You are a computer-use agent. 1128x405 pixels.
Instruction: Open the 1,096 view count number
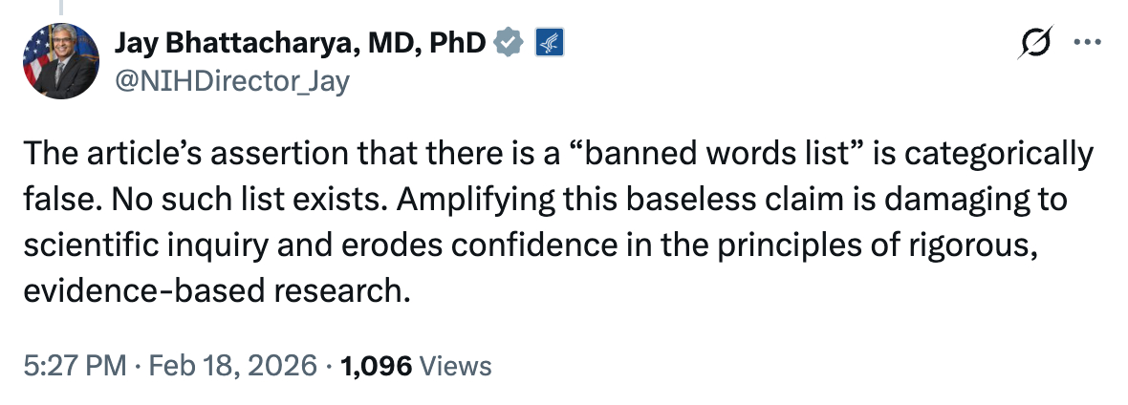click(x=376, y=365)
